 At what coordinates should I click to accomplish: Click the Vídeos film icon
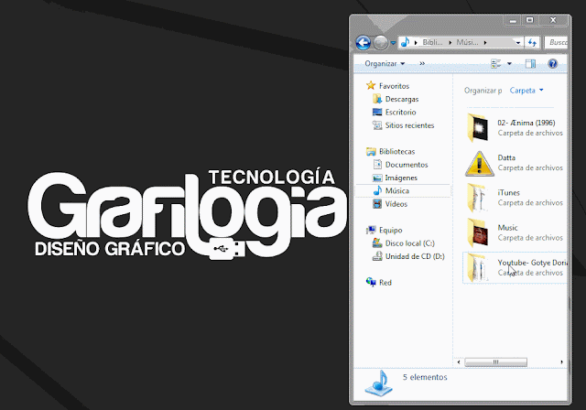pos(377,204)
